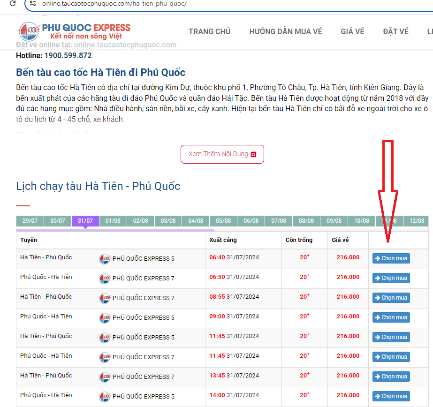Select the 31/07 date tab

[x=85, y=221]
